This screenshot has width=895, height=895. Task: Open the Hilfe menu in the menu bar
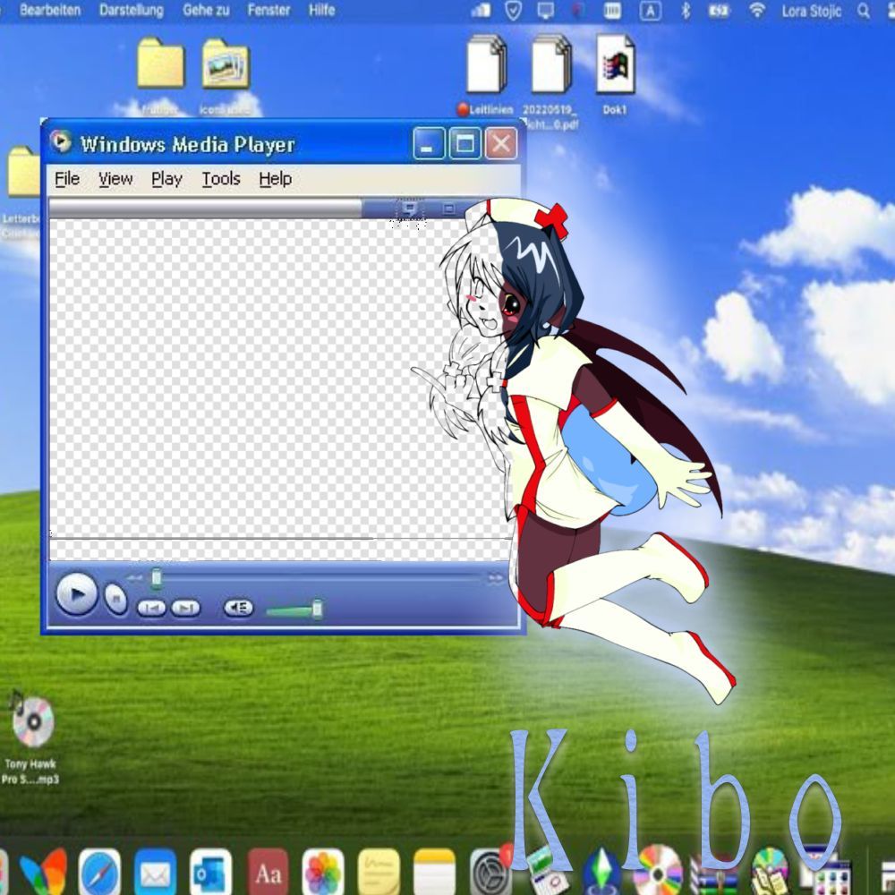[321, 10]
